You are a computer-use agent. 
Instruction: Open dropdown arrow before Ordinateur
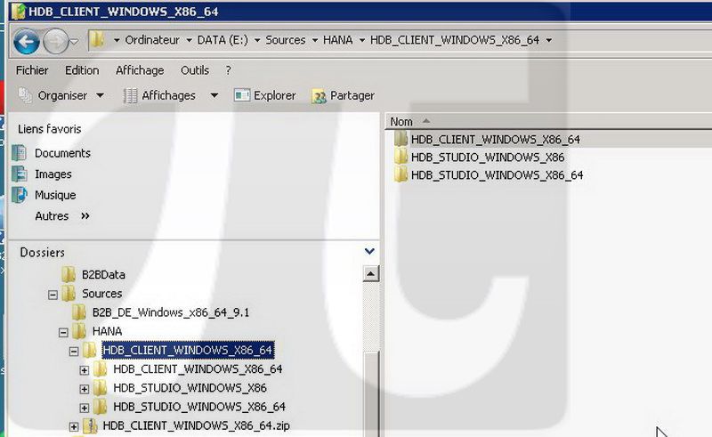pos(117,40)
